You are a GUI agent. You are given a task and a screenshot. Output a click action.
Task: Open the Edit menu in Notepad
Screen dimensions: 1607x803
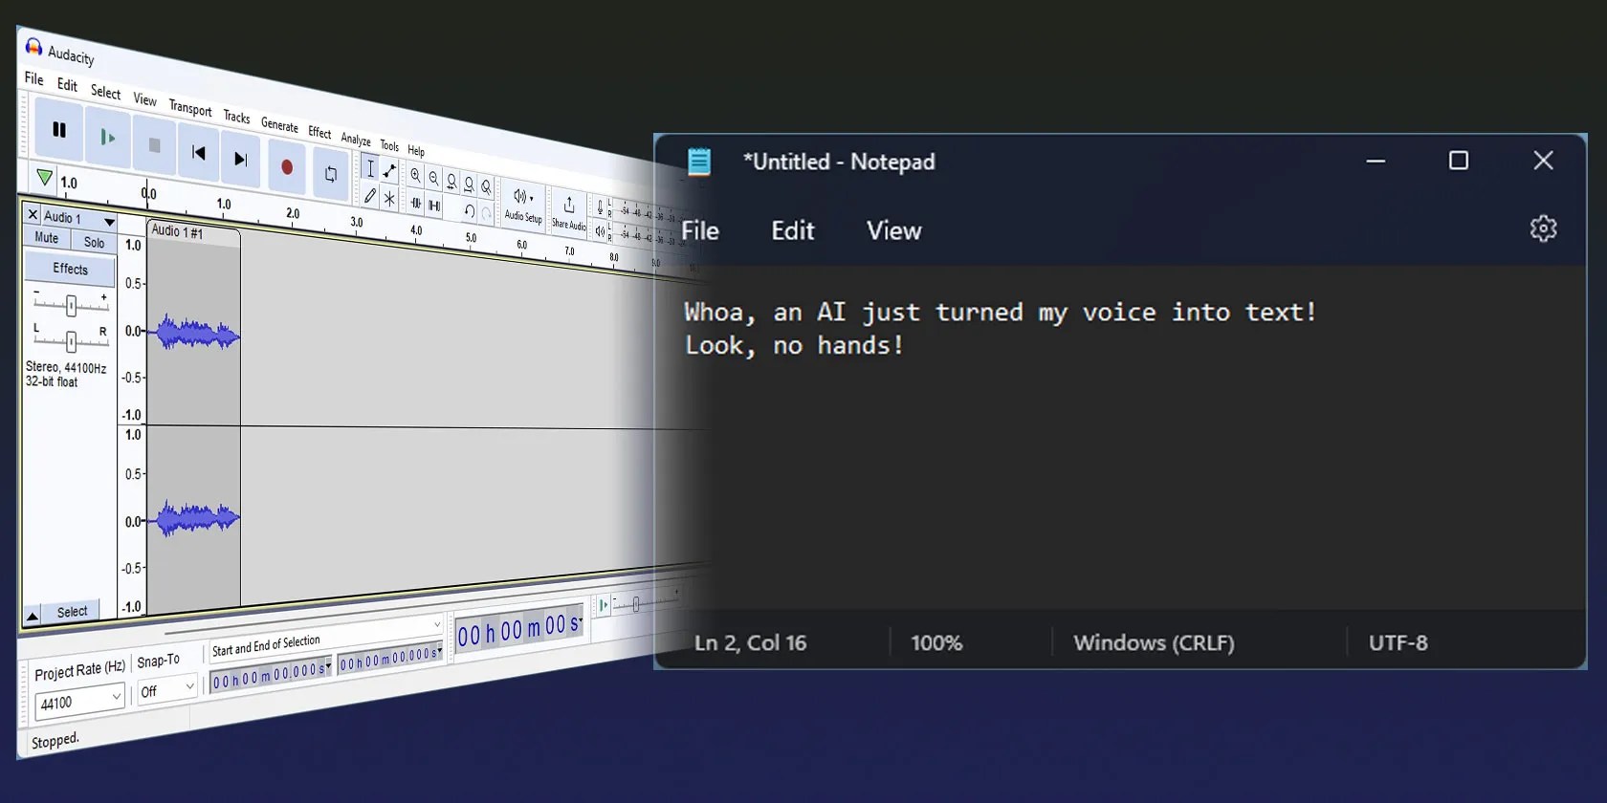(x=792, y=230)
